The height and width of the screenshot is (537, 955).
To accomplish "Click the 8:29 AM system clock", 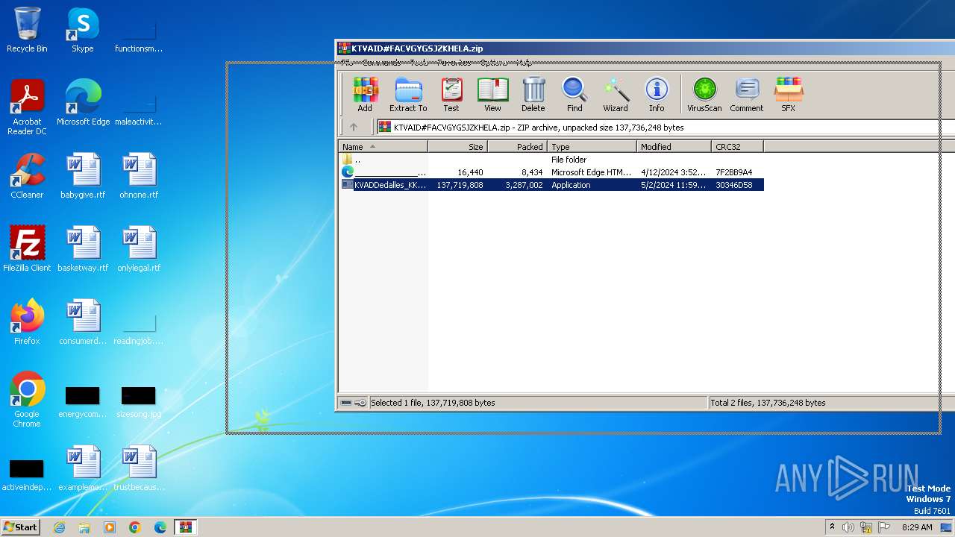I will click(x=917, y=527).
